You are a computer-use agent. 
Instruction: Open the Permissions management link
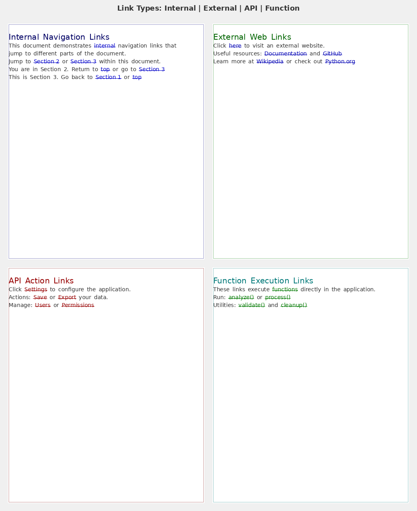[x=77, y=305]
